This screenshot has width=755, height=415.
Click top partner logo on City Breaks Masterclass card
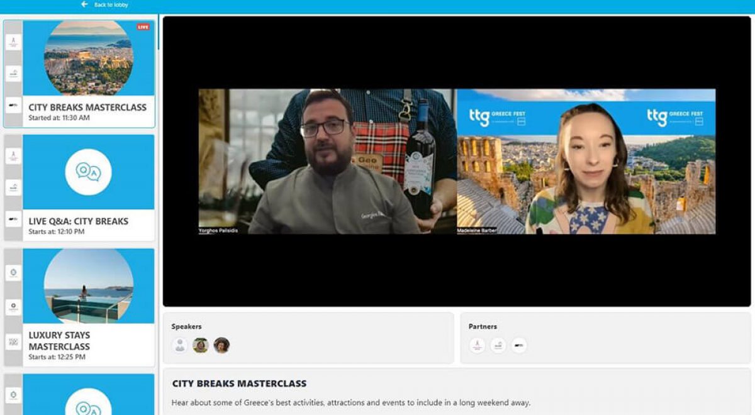point(13,42)
